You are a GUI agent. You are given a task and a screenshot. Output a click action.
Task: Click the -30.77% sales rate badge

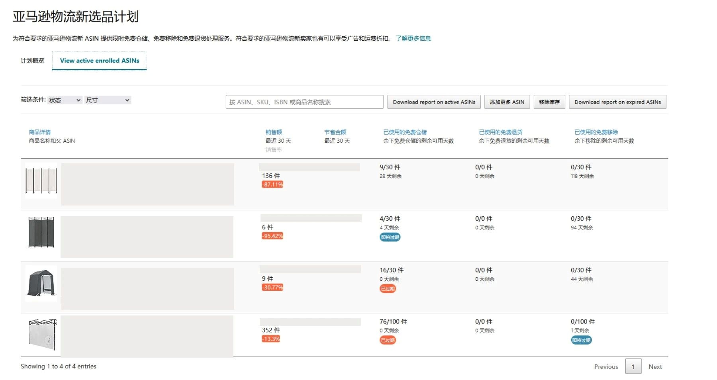tap(272, 287)
